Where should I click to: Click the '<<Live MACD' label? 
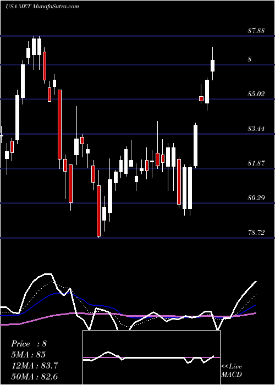[232, 370]
